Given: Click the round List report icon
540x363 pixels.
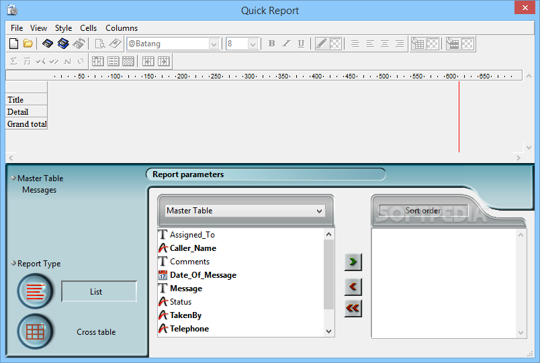Looking at the screenshot, I should pyautogui.click(x=35, y=291).
